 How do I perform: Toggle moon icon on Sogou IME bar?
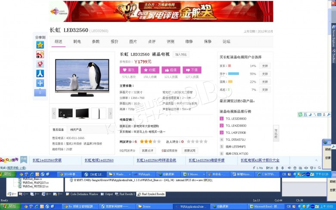click(x=310, y=114)
